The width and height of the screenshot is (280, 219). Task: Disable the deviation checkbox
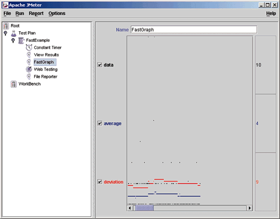[99, 182]
